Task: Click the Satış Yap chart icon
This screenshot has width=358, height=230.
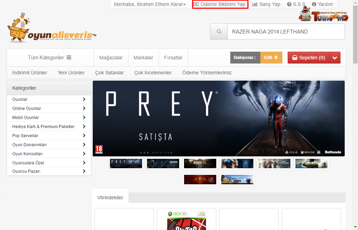Action: [x=255, y=4]
